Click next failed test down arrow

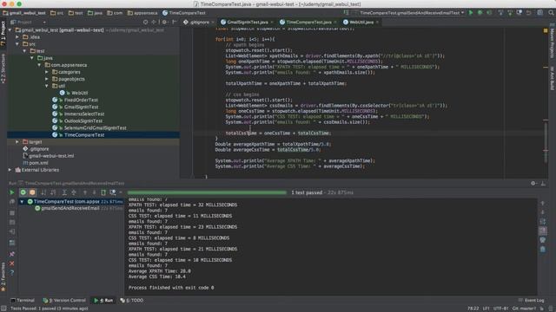click(95, 192)
